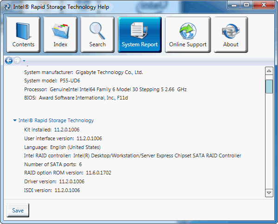
Task: Click the Processor information line
Action: coord(105,89)
